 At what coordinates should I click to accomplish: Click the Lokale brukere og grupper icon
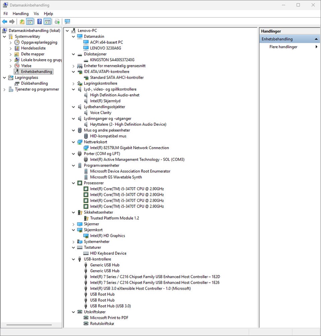coord(17,60)
